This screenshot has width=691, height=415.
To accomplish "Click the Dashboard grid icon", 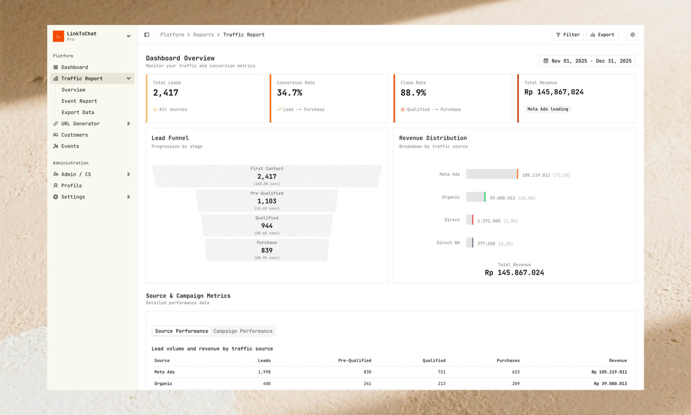I will pyautogui.click(x=56, y=67).
